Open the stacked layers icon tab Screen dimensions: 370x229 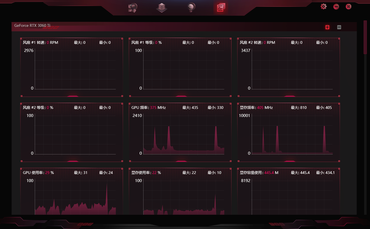[162, 7]
